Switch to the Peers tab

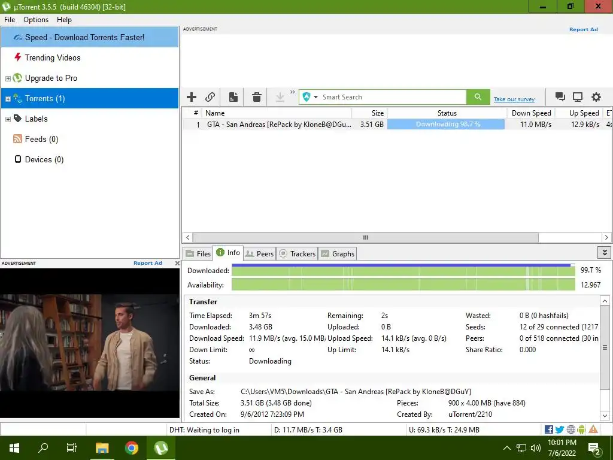(x=260, y=253)
